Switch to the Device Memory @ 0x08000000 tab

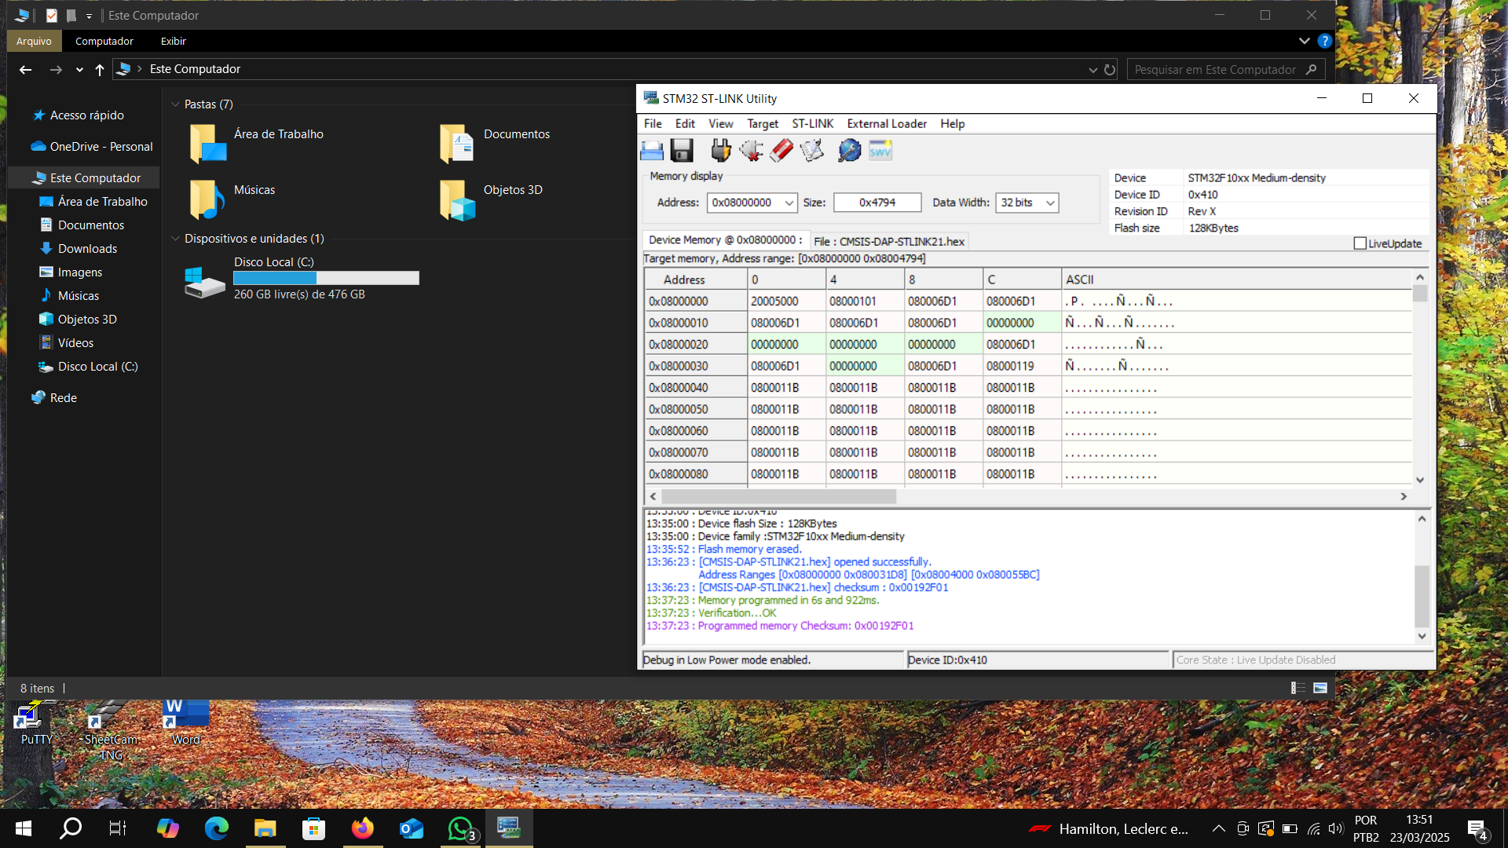point(726,240)
